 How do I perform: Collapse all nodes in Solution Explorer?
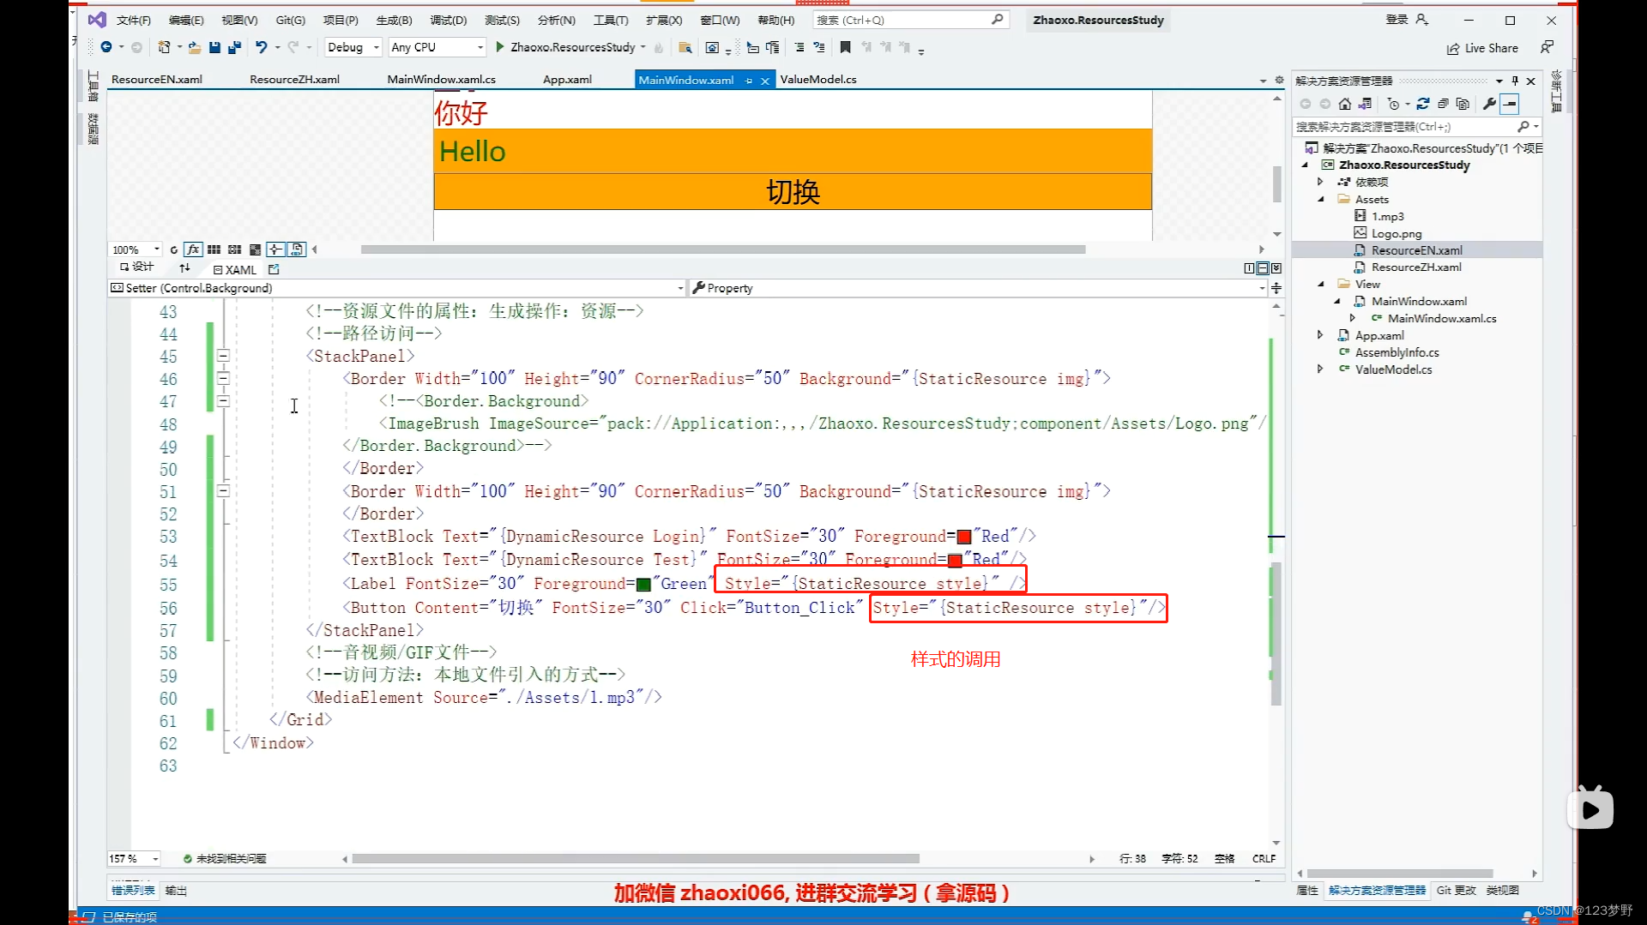(x=1443, y=104)
